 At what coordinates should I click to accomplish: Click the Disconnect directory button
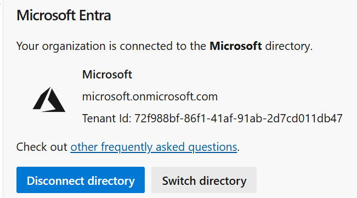[x=81, y=180]
